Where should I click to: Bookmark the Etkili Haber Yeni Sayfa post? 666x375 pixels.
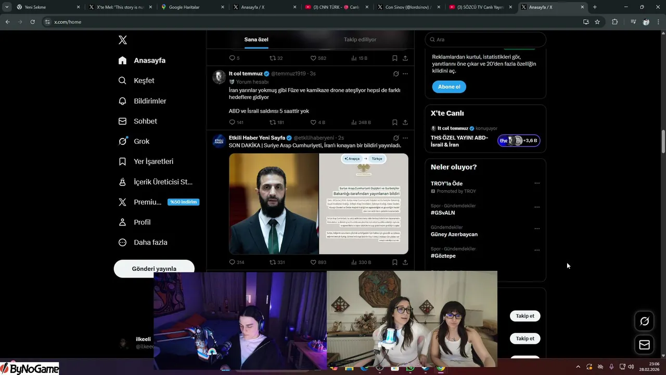(395, 262)
